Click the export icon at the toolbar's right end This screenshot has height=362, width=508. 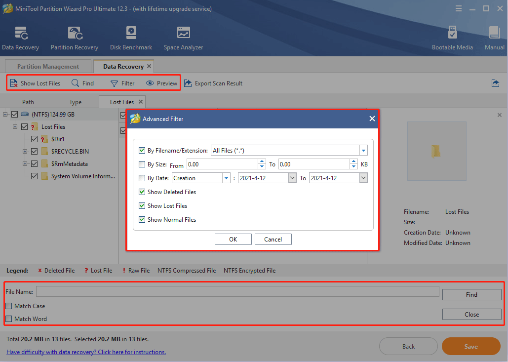[x=495, y=83]
